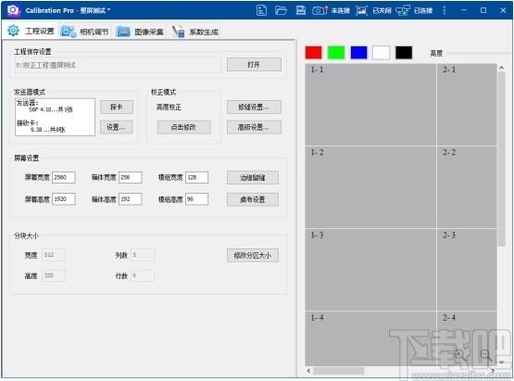514x381 pixels.
Task: Click the 列数 field
Action: point(143,255)
